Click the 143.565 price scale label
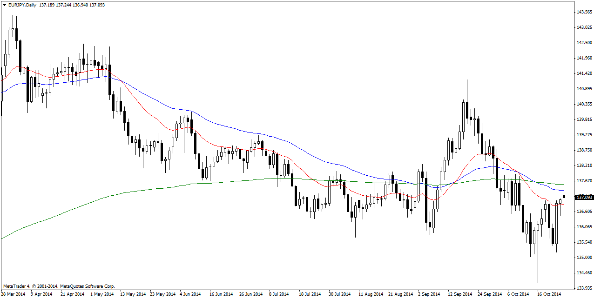Screen dimensions: 594x298 tap(584, 12)
